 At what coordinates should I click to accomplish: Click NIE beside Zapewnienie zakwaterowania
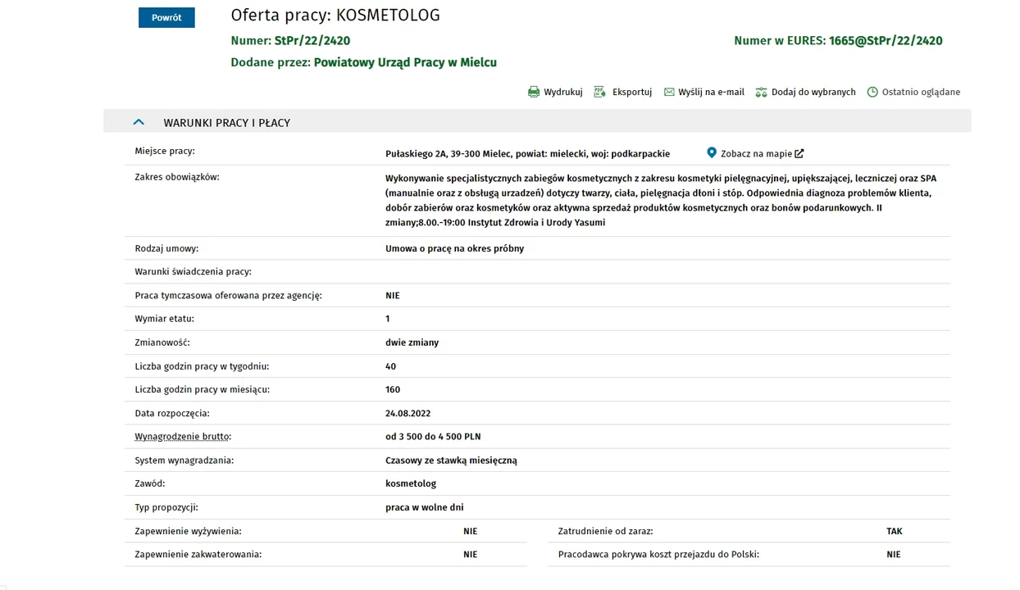[x=470, y=554]
